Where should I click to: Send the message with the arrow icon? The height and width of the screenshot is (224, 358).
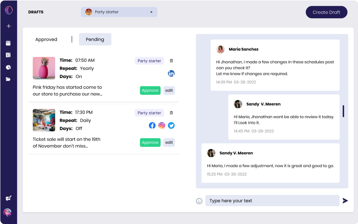pyautogui.click(x=345, y=201)
